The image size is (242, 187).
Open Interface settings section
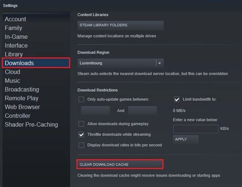click(x=16, y=45)
